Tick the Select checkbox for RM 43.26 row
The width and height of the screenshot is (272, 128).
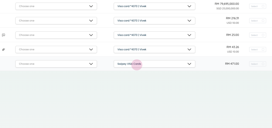(x=263, y=49)
